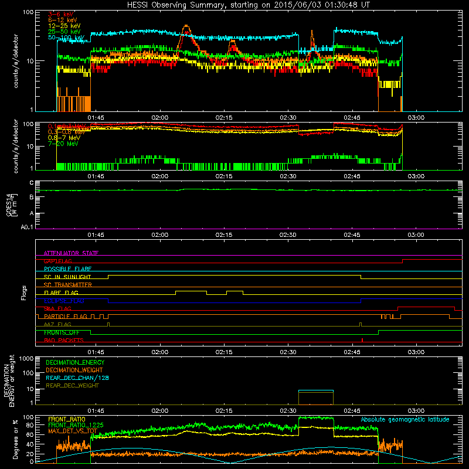The image size is (469, 469).
Task: Click the AAZ_FLAG label
Action: click(57, 324)
